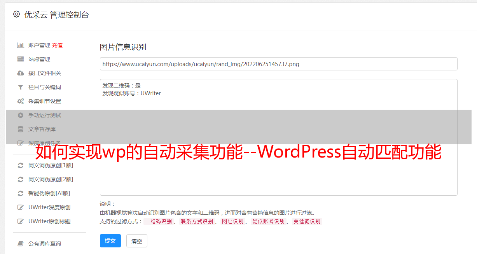The height and width of the screenshot is (254, 477).
Task: Click the play icon for 手动运行测试
Action: tap(21, 115)
